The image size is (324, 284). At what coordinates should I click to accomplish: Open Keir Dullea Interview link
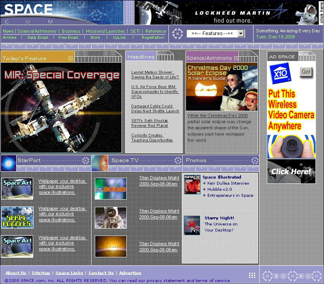pos(228,183)
